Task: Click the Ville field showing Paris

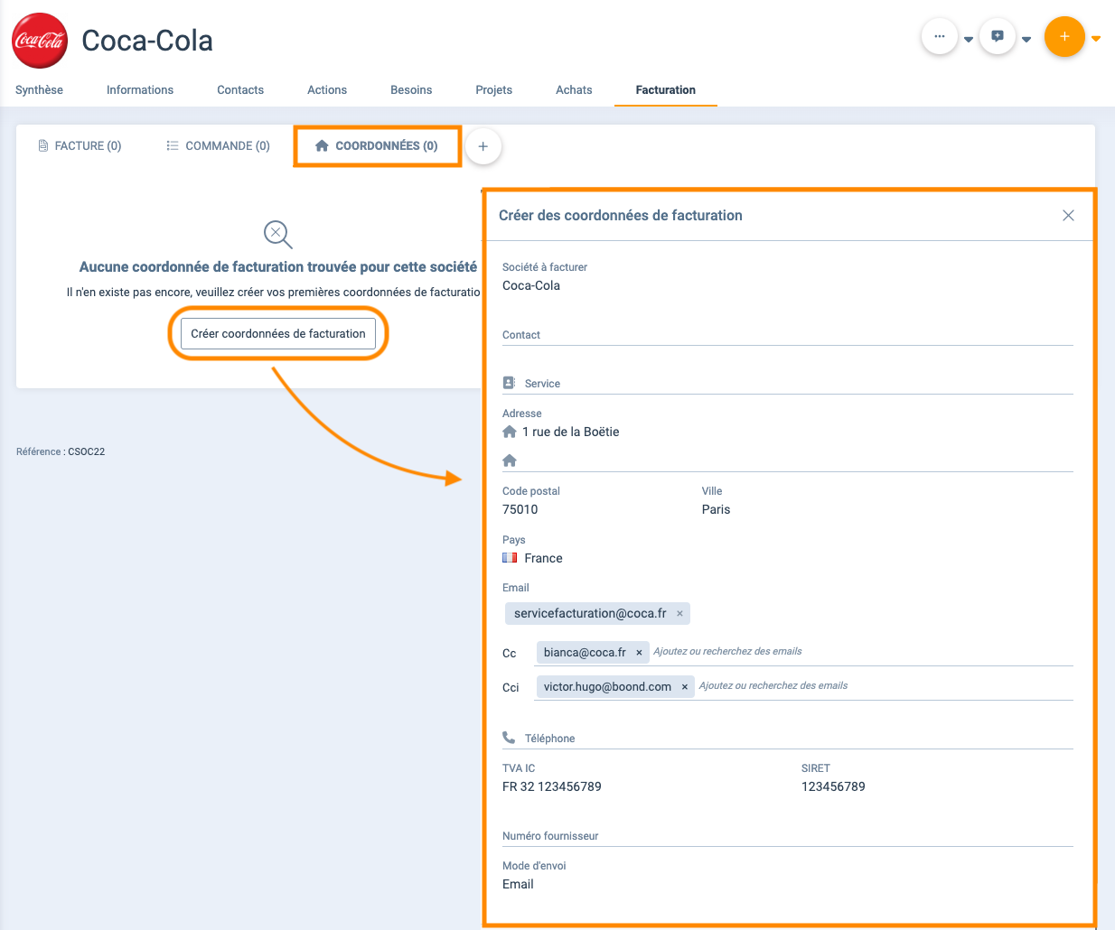Action: 716,509
